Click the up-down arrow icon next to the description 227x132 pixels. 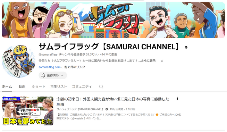point(162,61)
